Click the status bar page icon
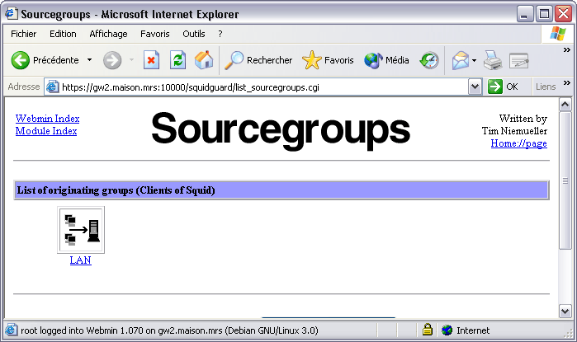 11,330
